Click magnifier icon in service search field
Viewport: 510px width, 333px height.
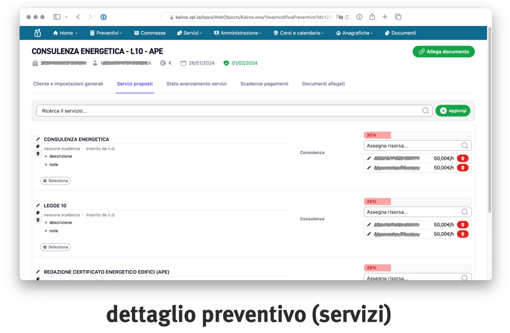tap(425, 111)
